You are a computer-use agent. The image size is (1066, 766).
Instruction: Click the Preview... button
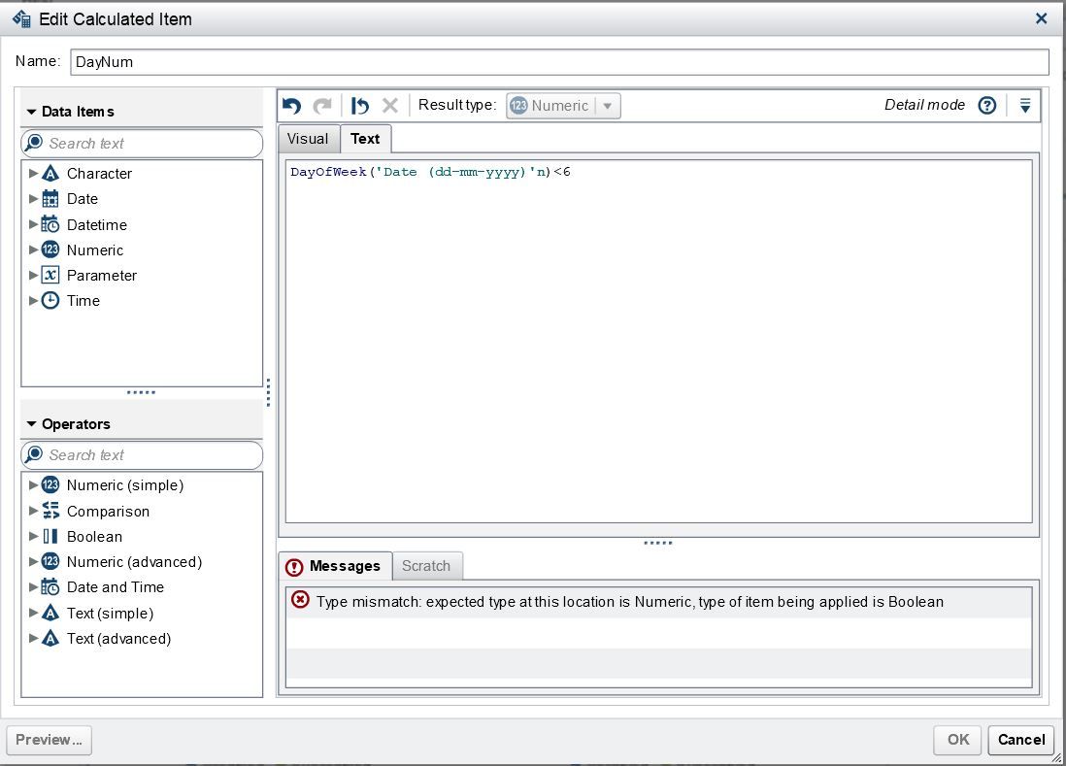(49, 740)
